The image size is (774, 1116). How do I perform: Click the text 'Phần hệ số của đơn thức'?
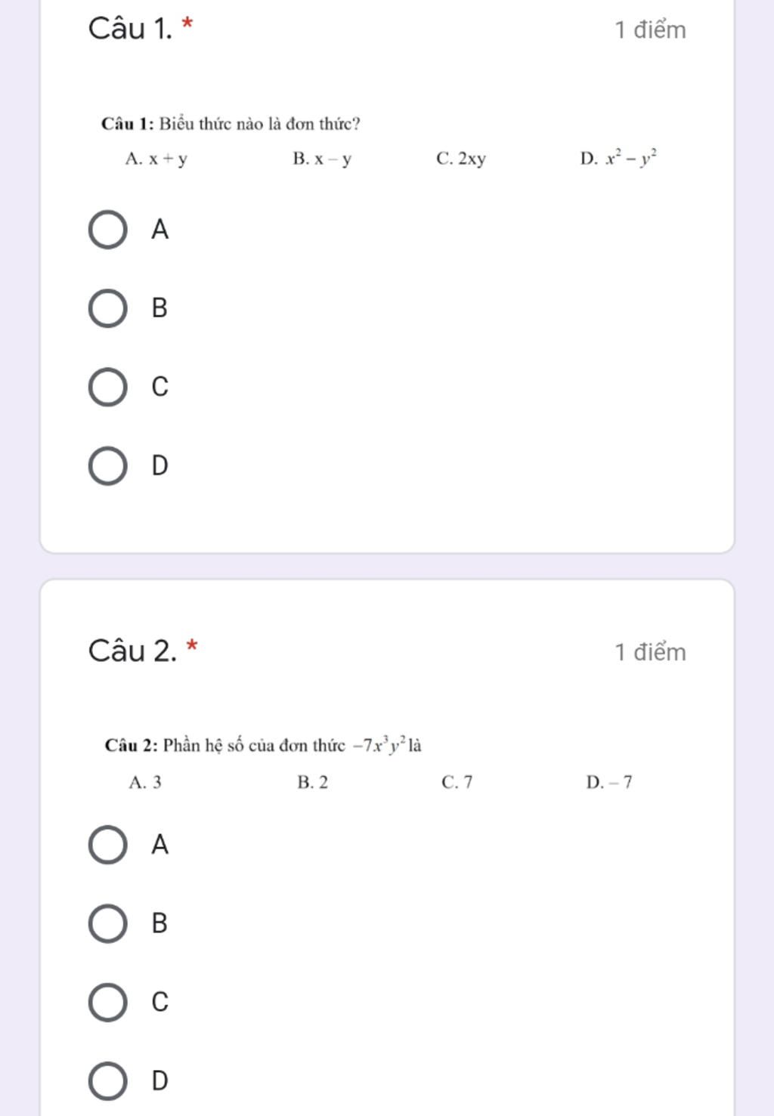(x=254, y=746)
